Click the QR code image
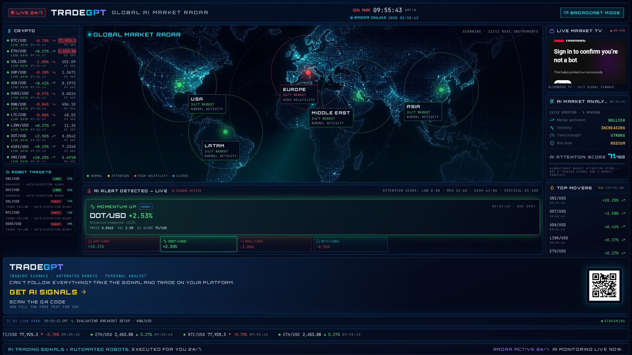The width and height of the screenshot is (632, 355). tap(604, 286)
